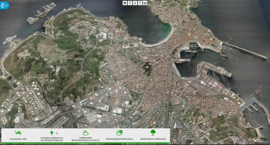Click the home view toolbar button
The height and width of the screenshot is (145, 270).
[x=125, y=3]
